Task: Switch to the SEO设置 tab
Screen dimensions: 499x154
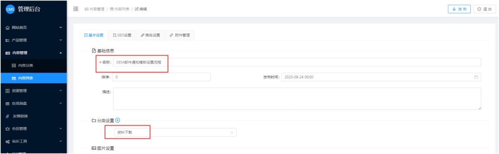Action: coord(122,35)
